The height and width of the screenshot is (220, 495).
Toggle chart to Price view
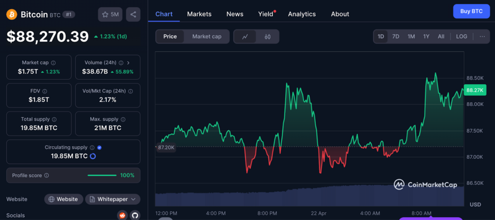tap(170, 37)
